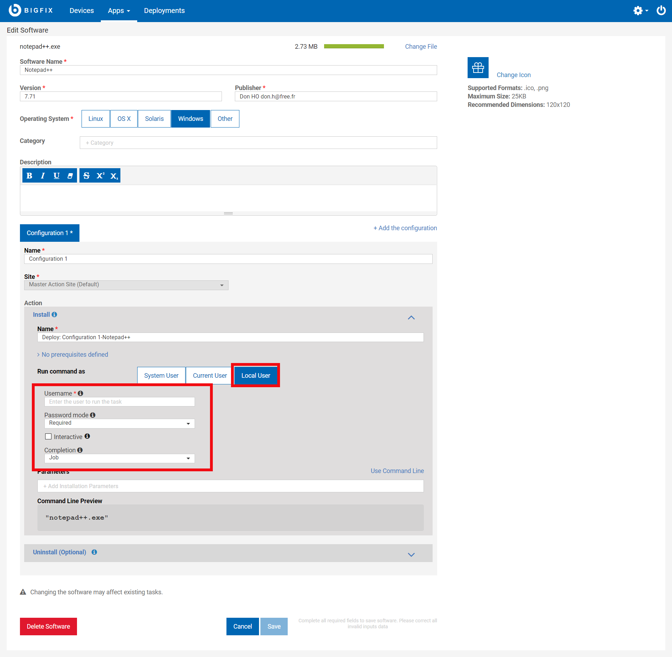Expand the No prerequisites defined section
The image size is (672, 657).
click(72, 354)
